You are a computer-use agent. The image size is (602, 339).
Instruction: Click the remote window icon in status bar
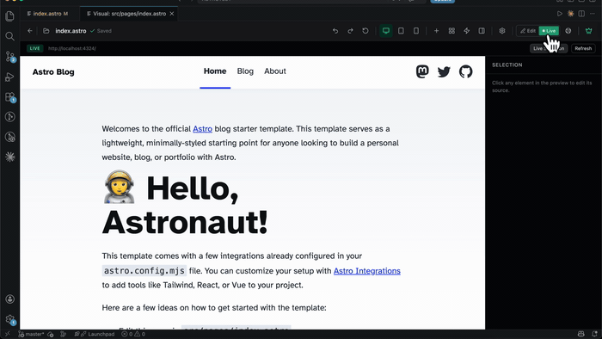(x=7, y=334)
